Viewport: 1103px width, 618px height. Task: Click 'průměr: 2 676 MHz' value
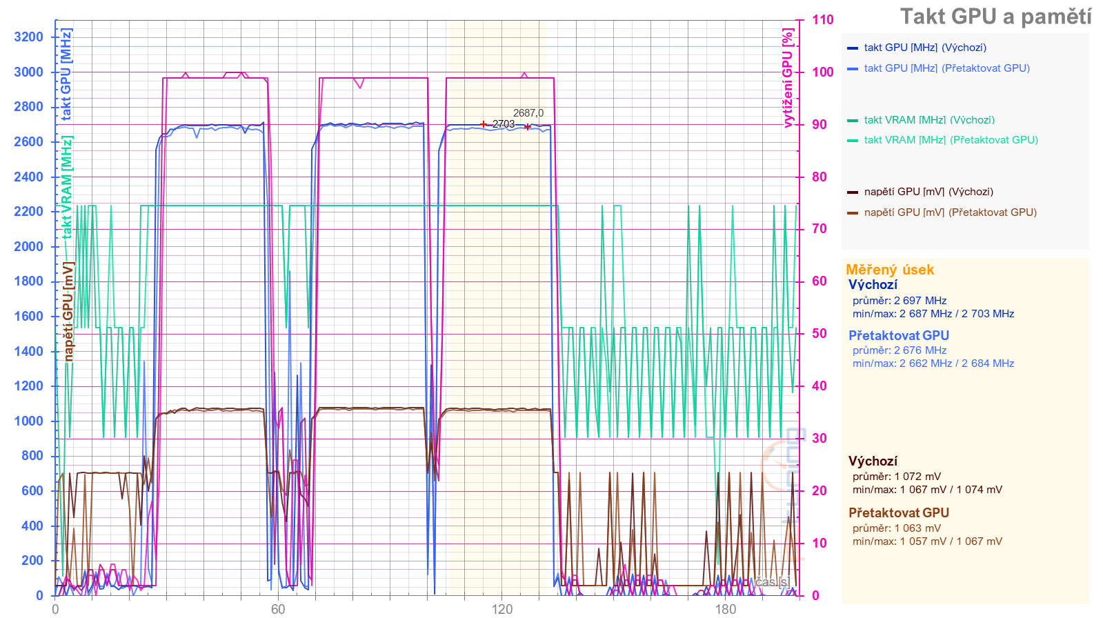(899, 350)
